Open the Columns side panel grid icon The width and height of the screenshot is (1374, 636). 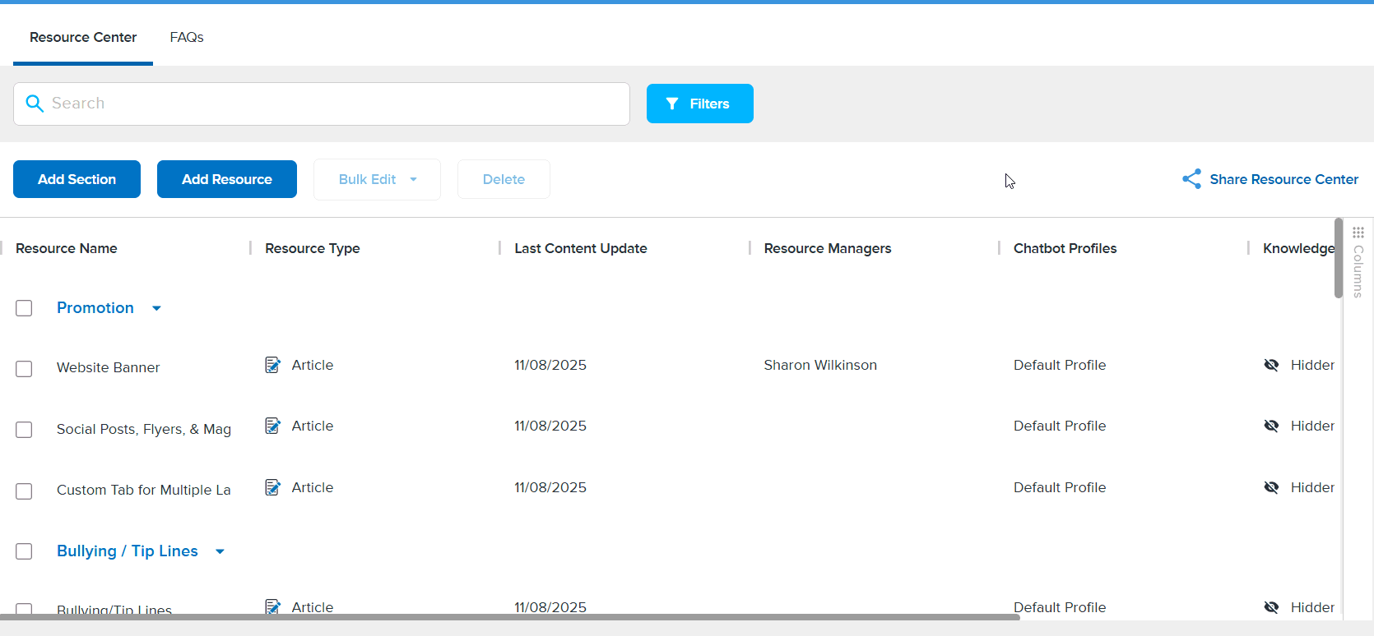pos(1358,233)
